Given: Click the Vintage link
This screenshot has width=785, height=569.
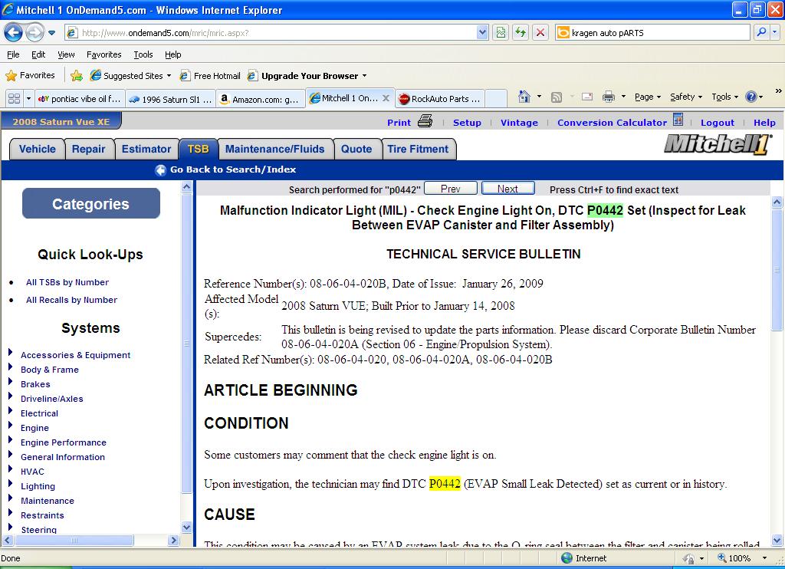Looking at the screenshot, I should 519,123.
